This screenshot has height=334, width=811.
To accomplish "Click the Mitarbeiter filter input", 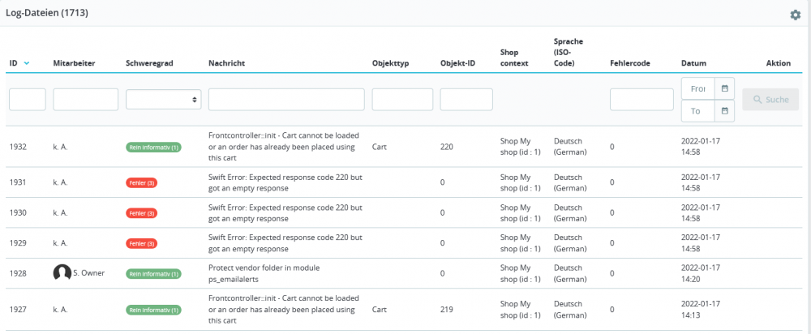I will 85,99.
